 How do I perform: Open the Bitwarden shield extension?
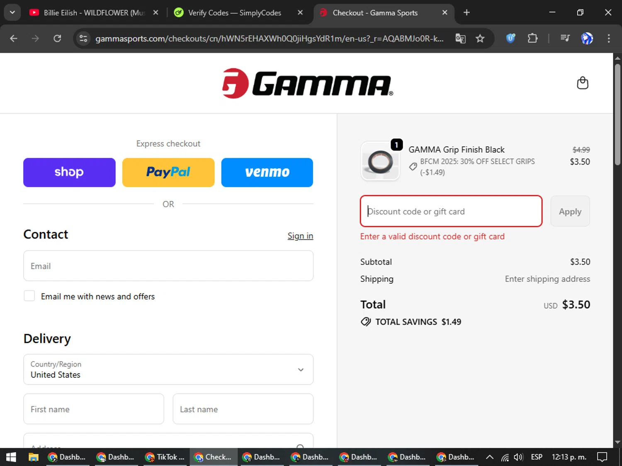tap(510, 39)
